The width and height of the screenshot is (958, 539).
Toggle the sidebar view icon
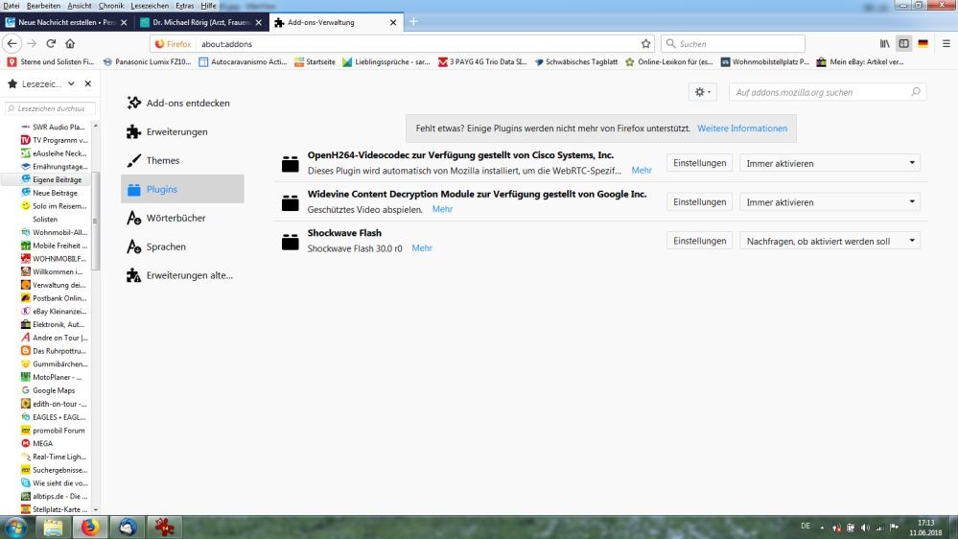click(x=904, y=44)
